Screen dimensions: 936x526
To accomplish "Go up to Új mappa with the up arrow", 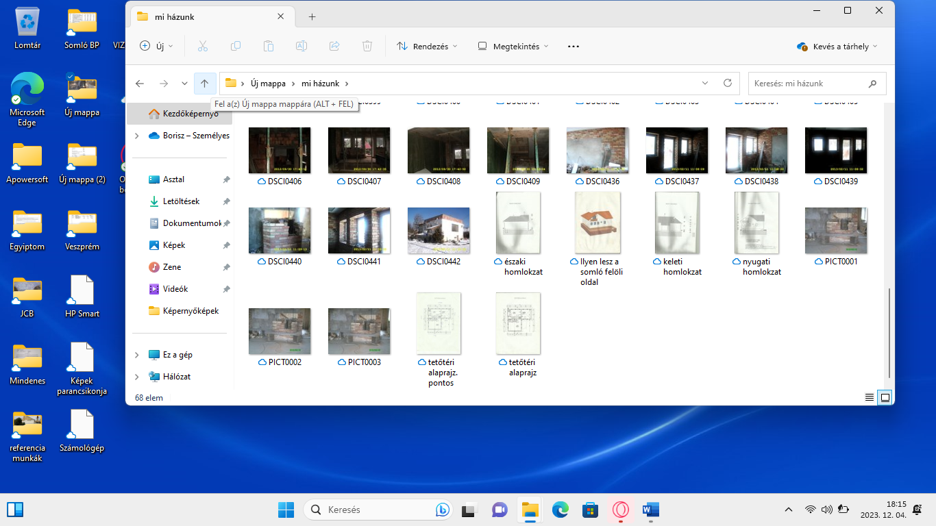I will pos(205,84).
